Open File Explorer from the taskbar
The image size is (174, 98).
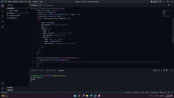(x=87, y=96)
